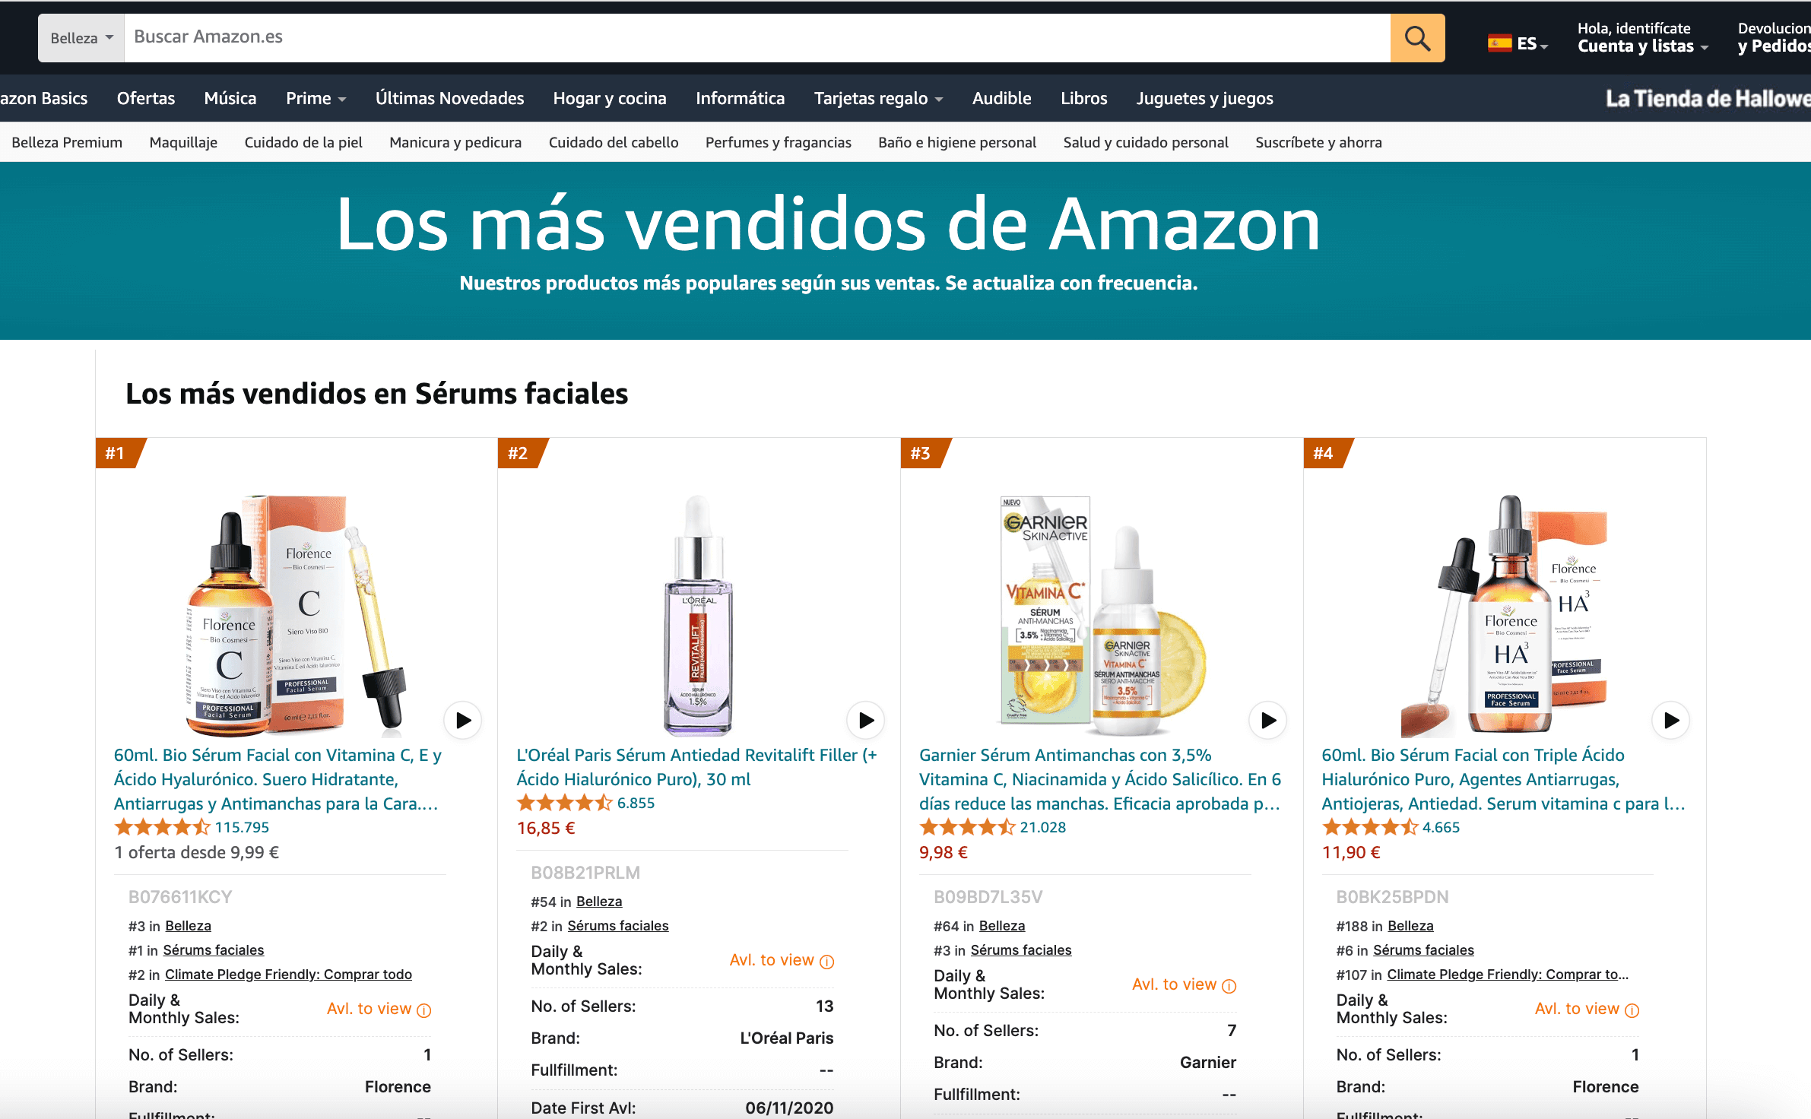Open Garnier Sérum Antimanchas product title link
Image resolution: width=1811 pixels, height=1119 pixels.
pos(1100,779)
